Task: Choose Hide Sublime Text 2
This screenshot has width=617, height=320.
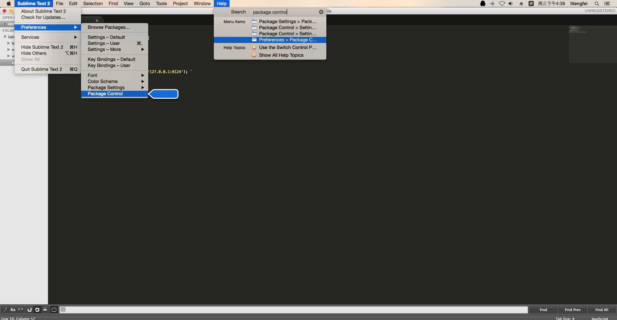Action: (x=48, y=47)
